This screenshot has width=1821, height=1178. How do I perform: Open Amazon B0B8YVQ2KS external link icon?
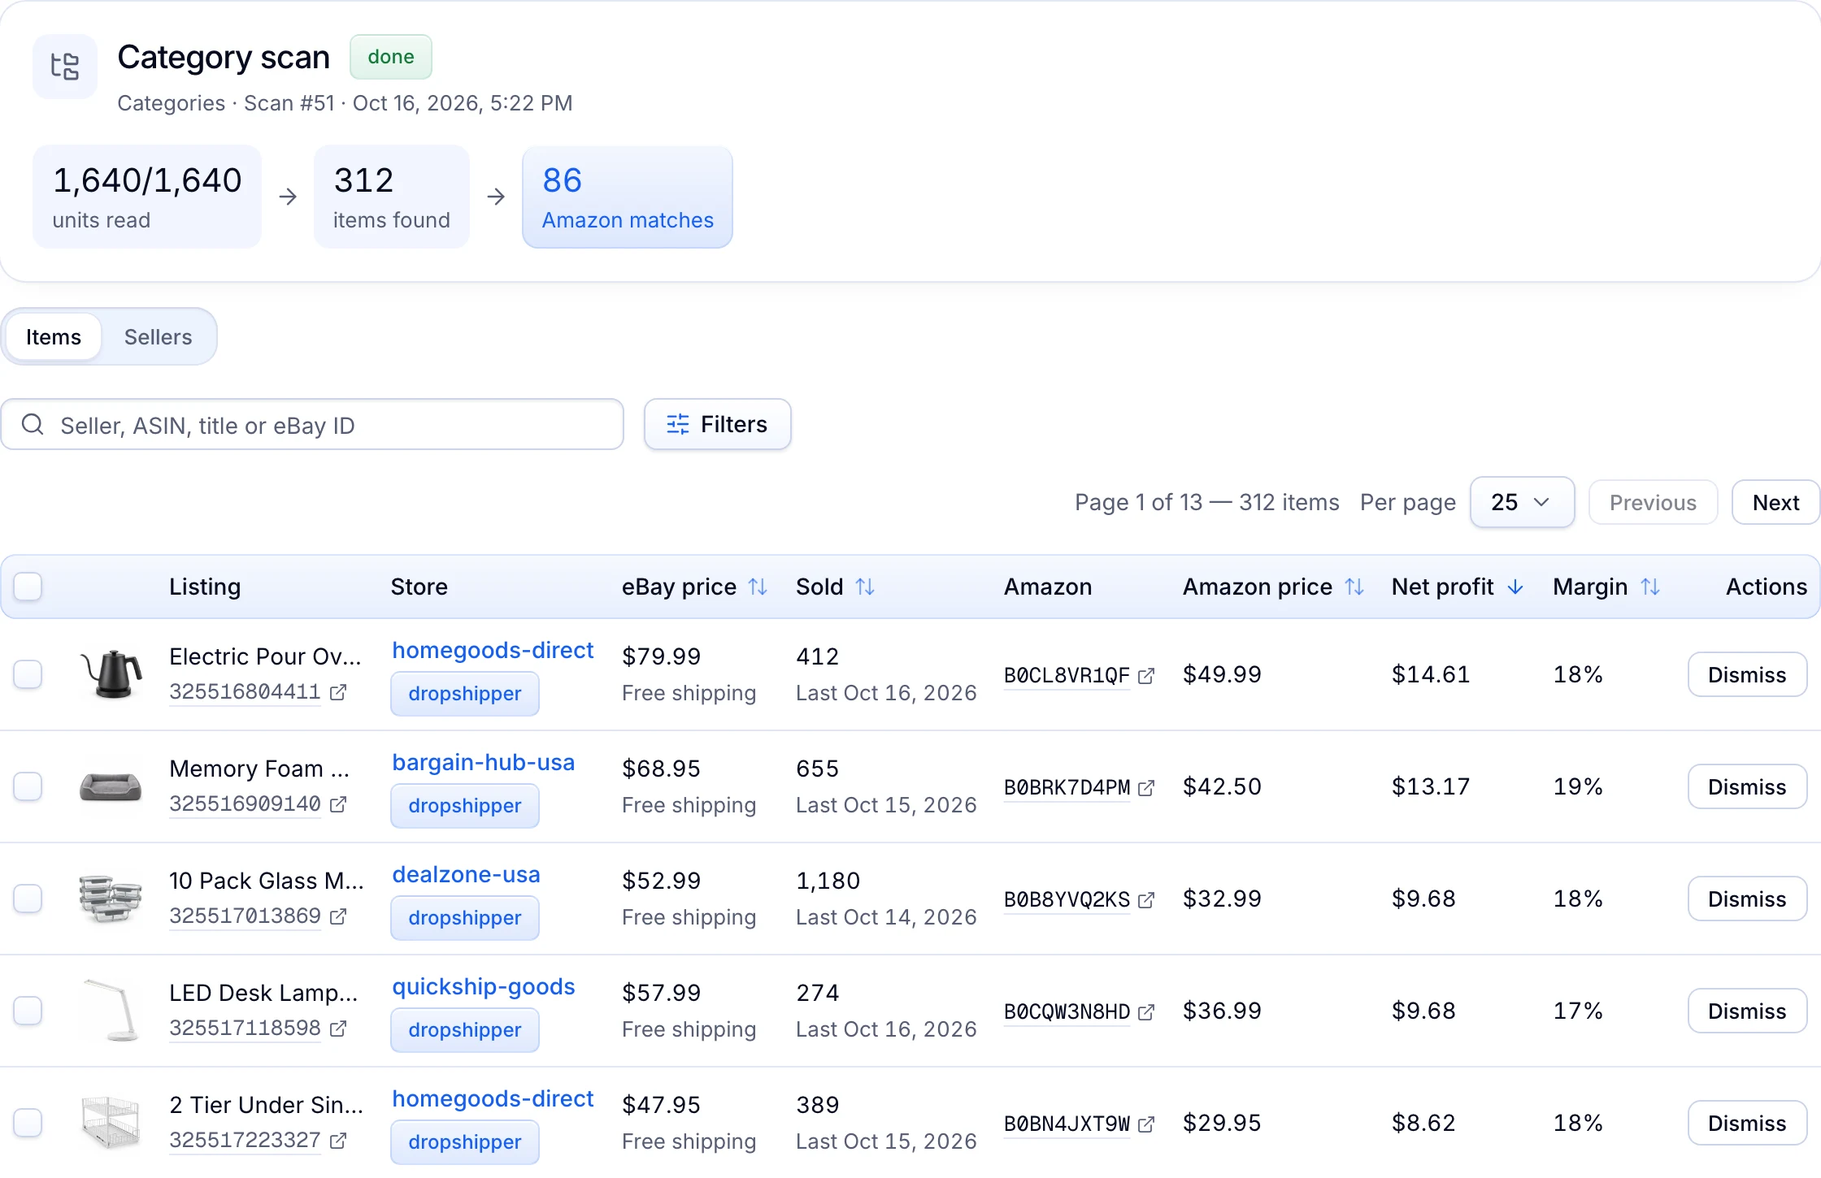pos(1146,900)
